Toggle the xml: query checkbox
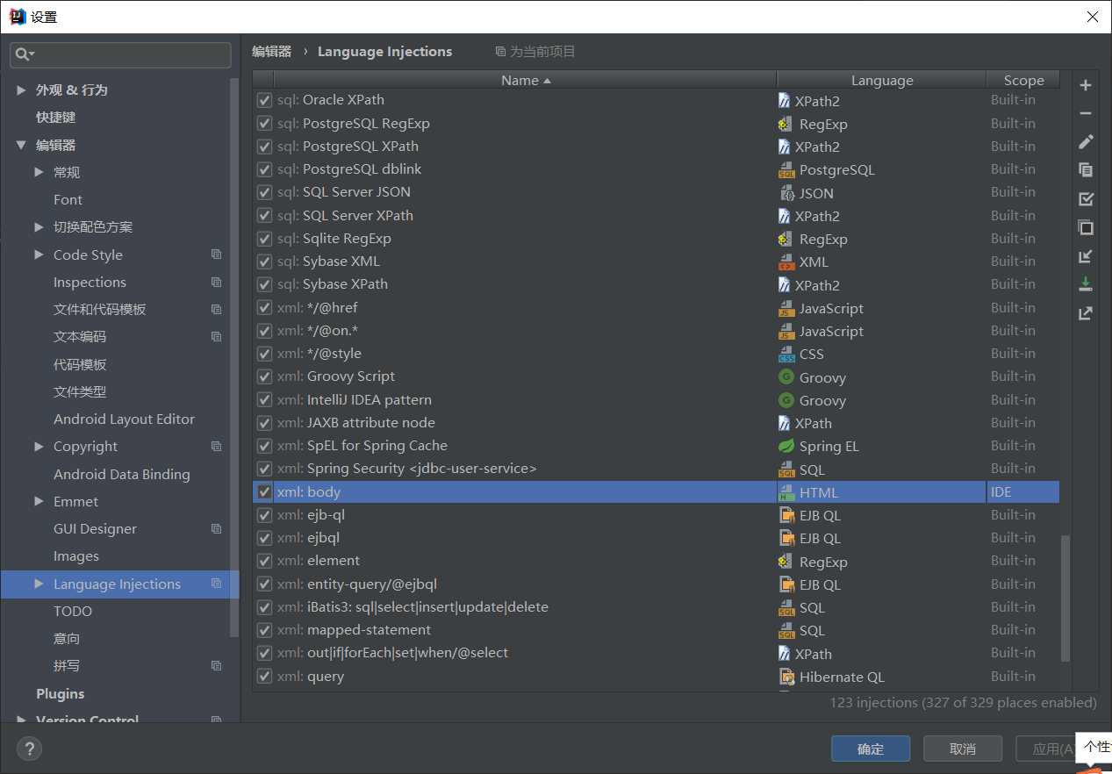This screenshot has width=1112, height=774. (x=264, y=677)
